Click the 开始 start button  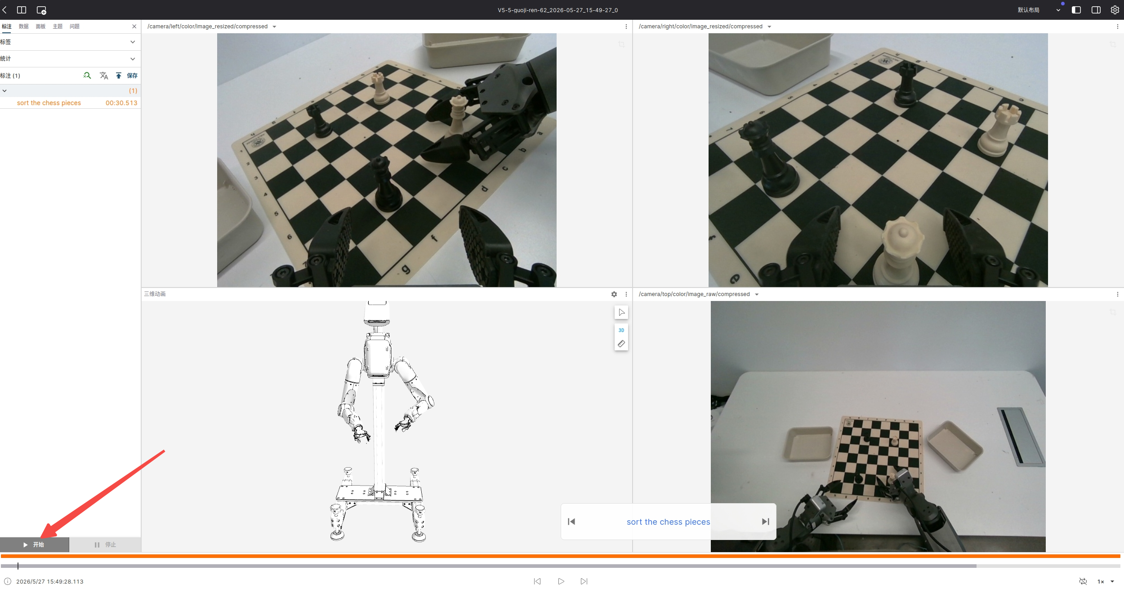(x=34, y=544)
